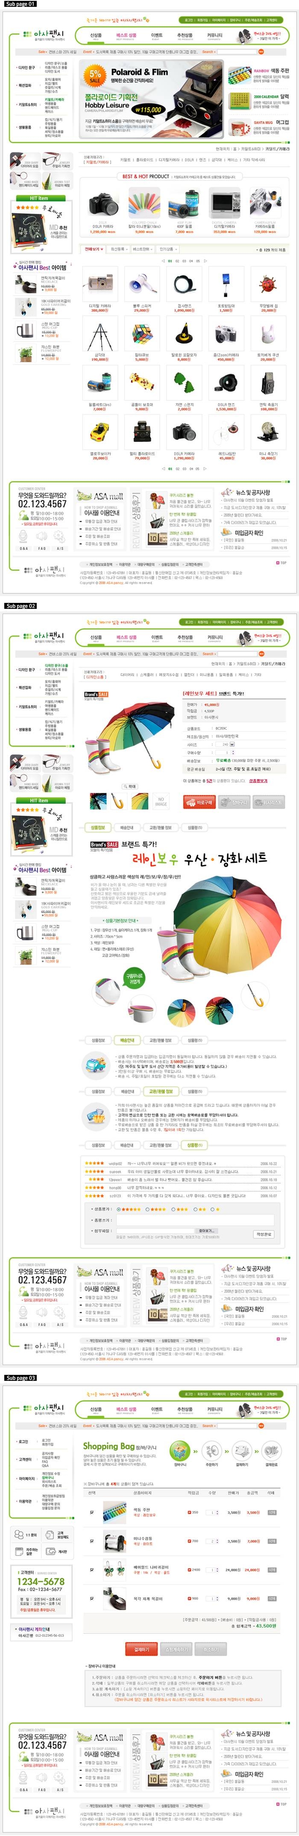Select the five-star rating radio in the review form
The width and height of the screenshot is (299, 1836).
coord(119,1209)
